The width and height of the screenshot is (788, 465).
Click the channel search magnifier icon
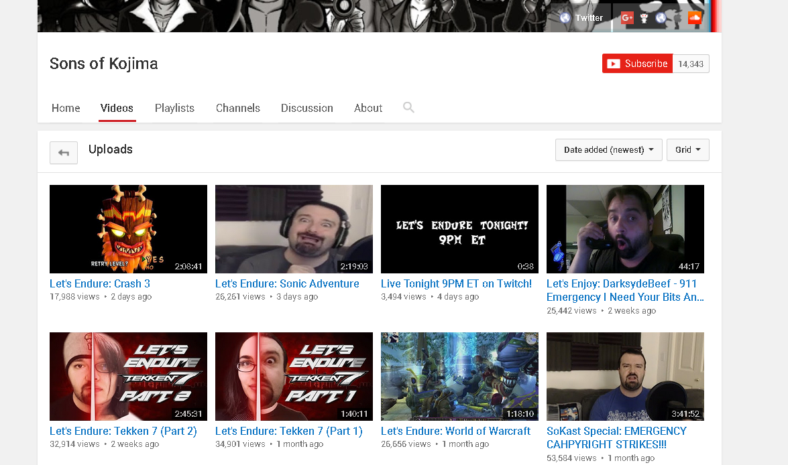[408, 107]
